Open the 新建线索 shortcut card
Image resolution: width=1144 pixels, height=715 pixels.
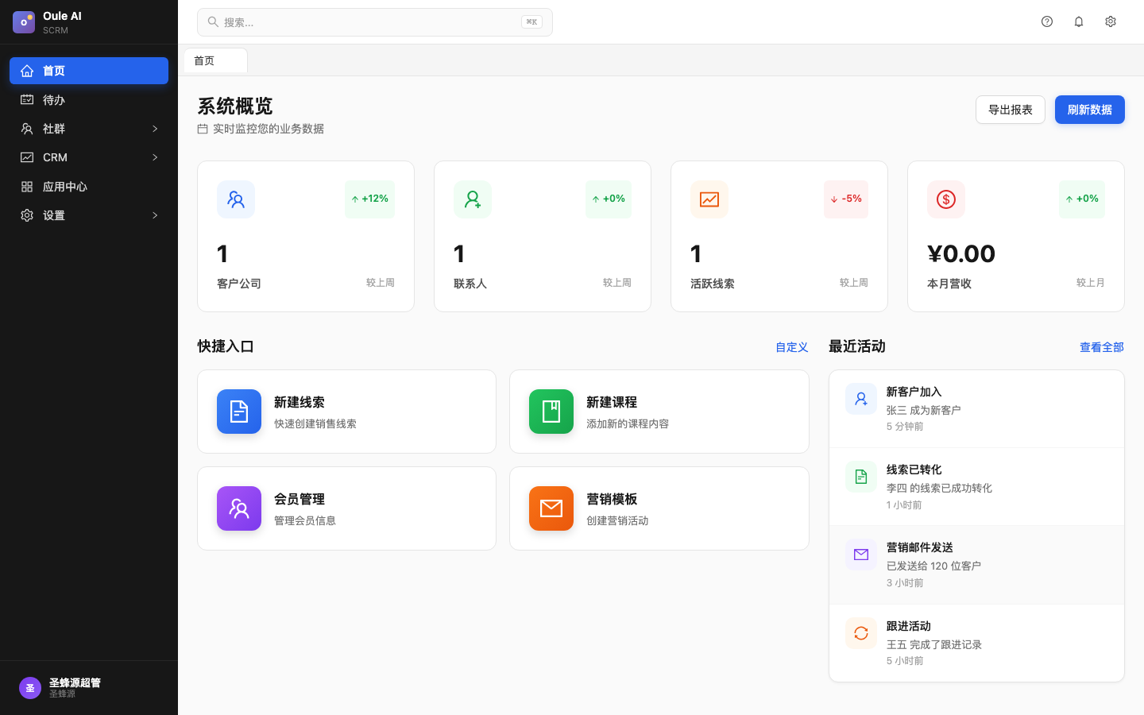pyautogui.click(x=346, y=412)
